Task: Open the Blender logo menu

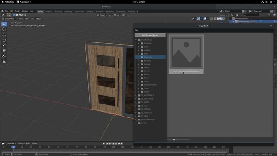Action: coord(3,11)
